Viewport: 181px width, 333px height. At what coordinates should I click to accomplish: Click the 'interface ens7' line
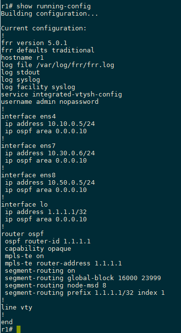(29, 146)
